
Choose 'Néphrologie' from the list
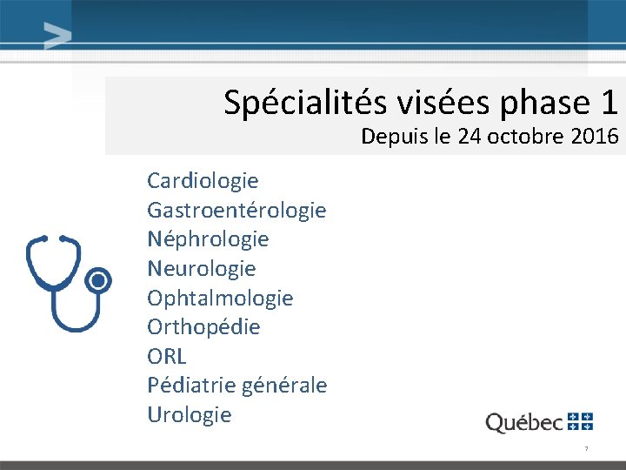[x=208, y=239]
